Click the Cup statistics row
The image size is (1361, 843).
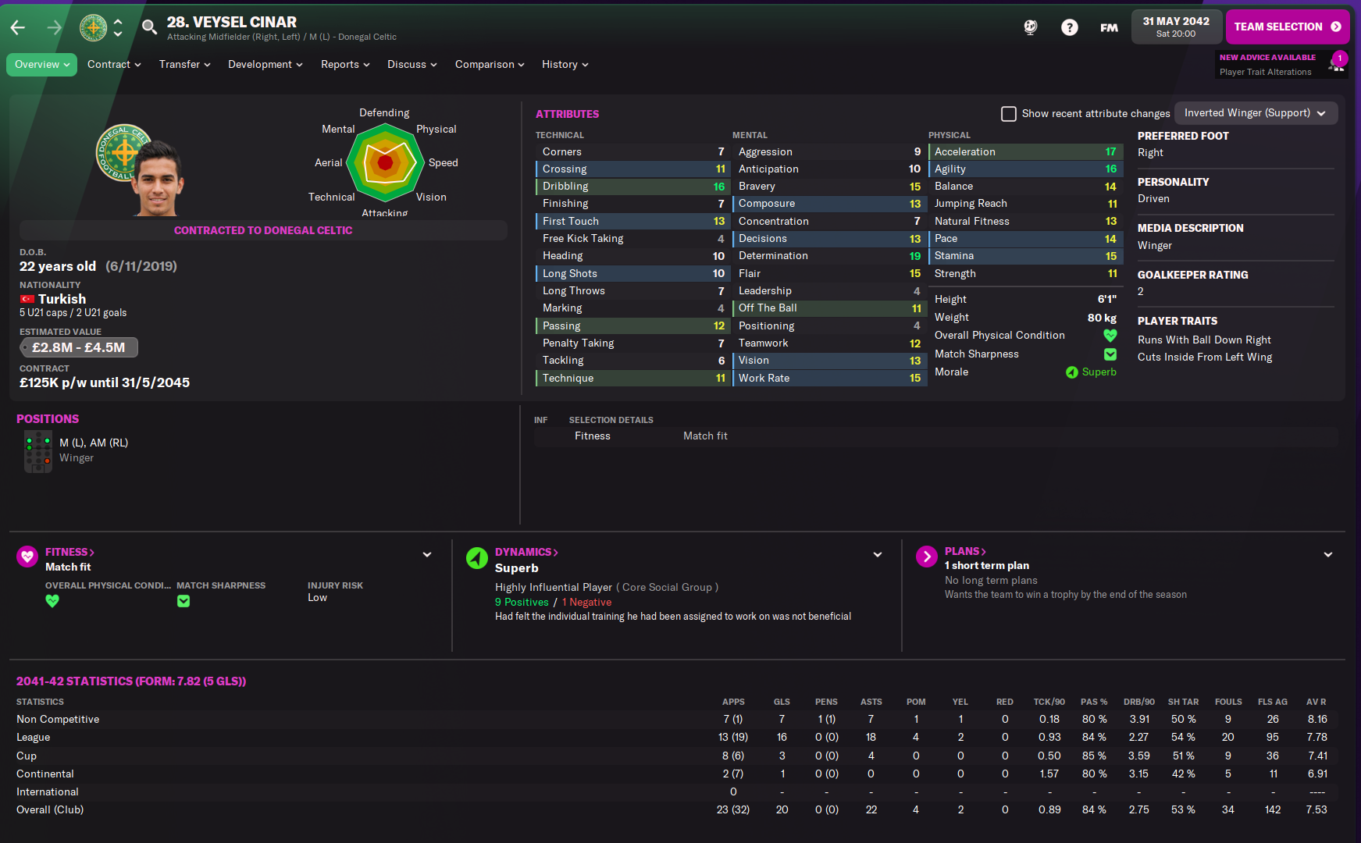(x=676, y=756)
